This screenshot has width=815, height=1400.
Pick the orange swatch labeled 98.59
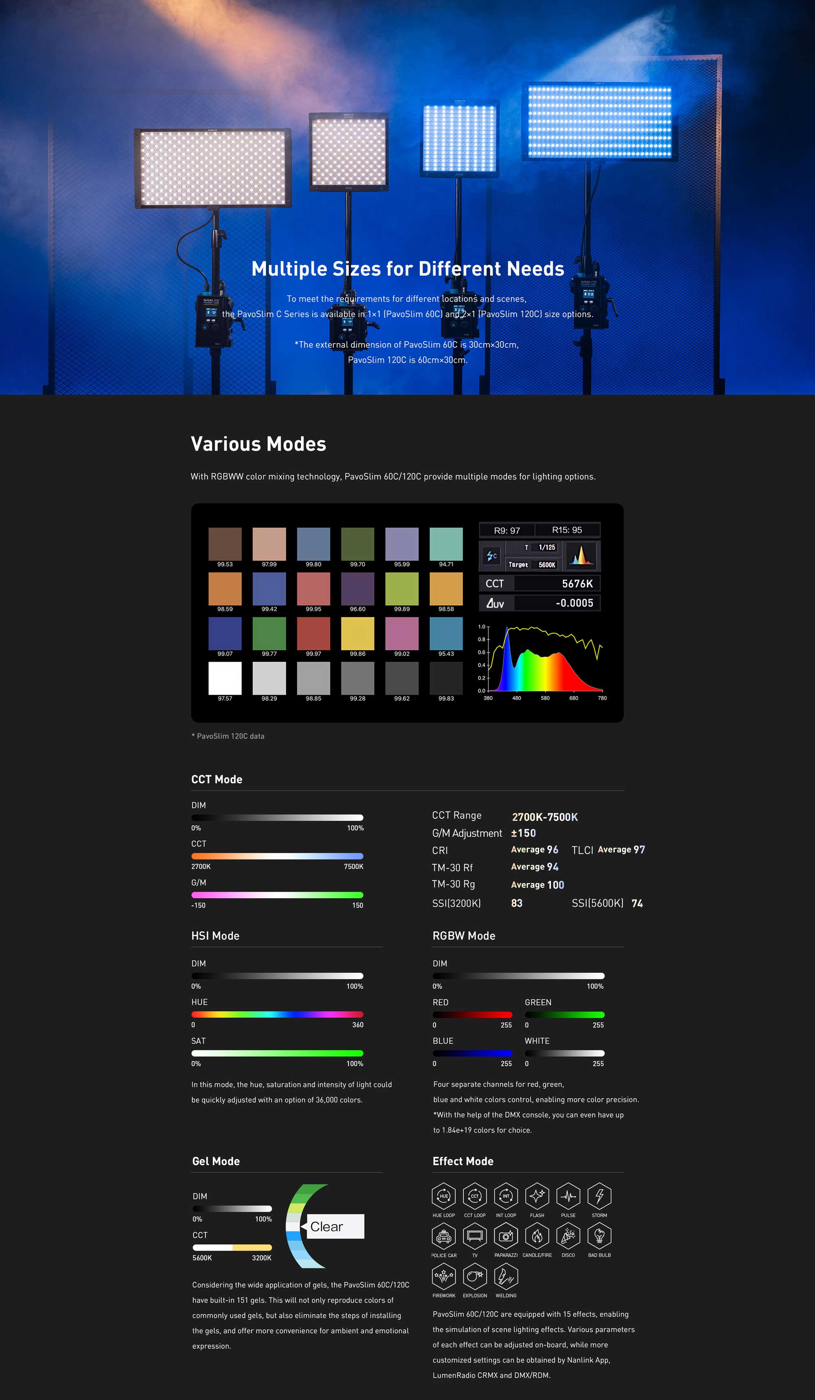tap(225, 589)
